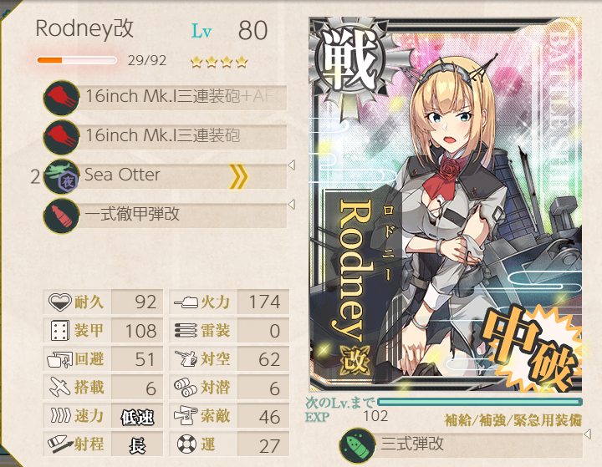Click the 耐久 heart icon
The height and width of the screenshot is (467, 602).
click(x=60, y=302)
